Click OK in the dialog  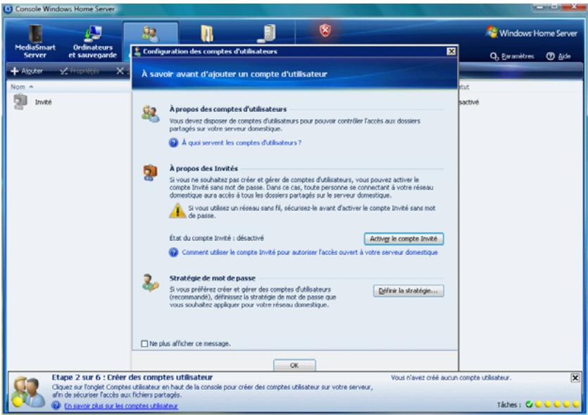click(x=294, y=365)
